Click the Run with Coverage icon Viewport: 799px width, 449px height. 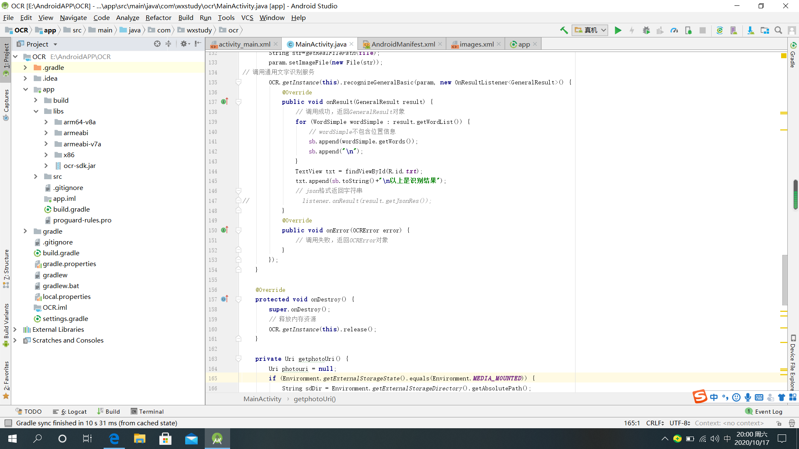click(660, 30)
